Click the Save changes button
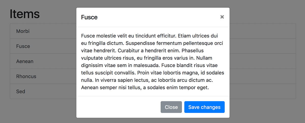This screenshot has height=123, width=305. click(x=204, y=107)
